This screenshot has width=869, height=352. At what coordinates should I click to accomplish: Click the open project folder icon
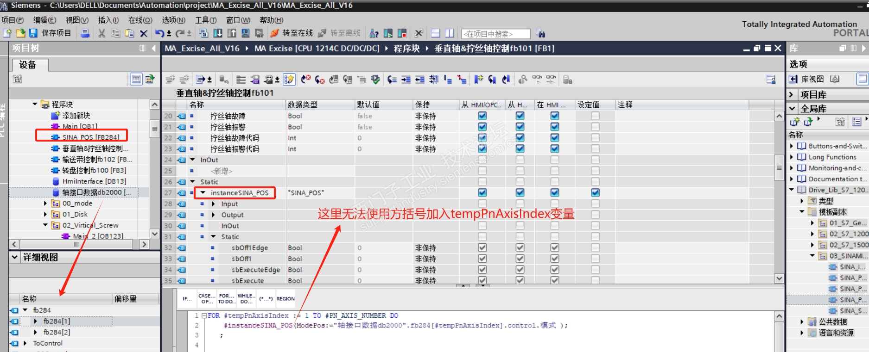point(21,33)
